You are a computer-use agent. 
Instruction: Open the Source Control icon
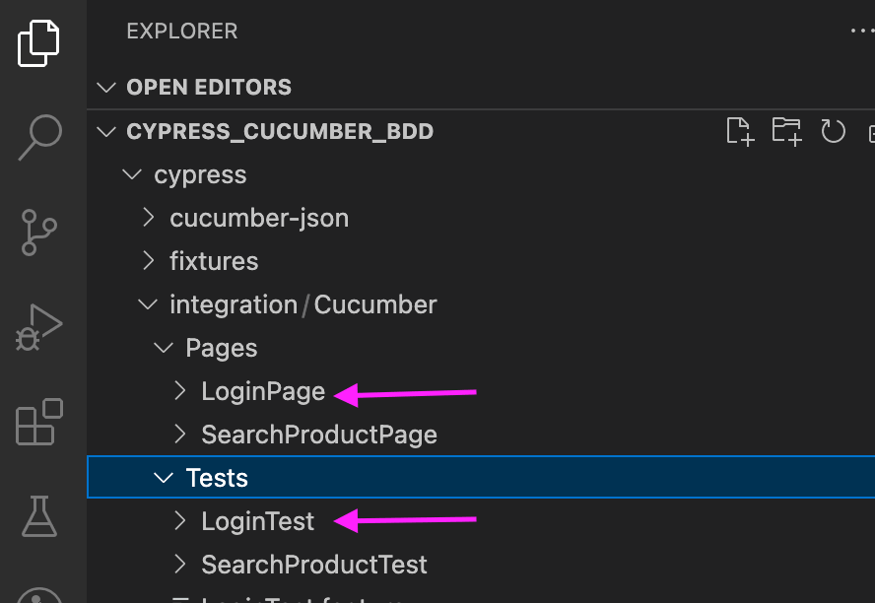(x=39, y=233)
